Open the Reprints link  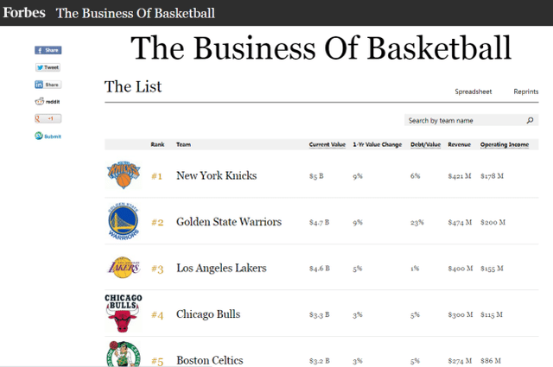pyautogui.click(x=526, y=92)
